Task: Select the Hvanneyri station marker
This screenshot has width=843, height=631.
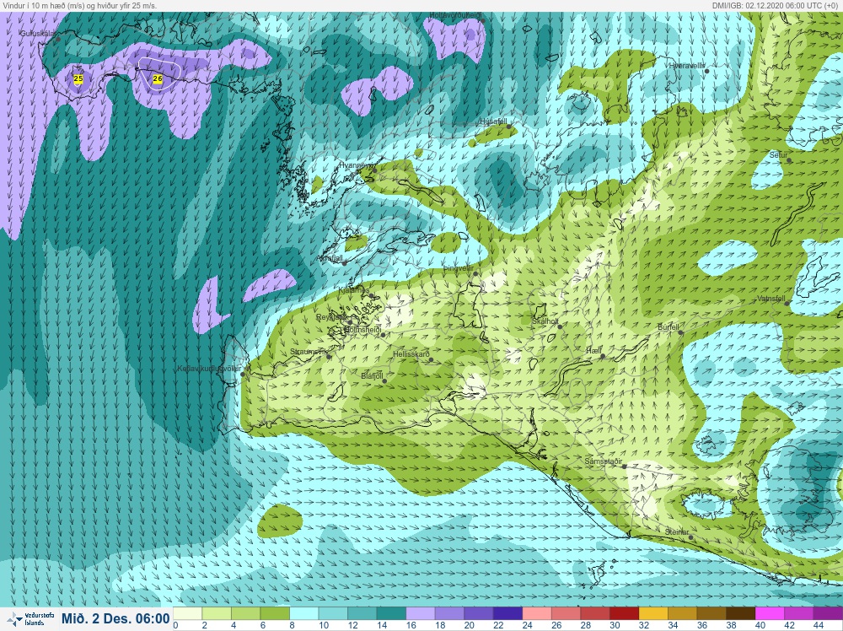Action: pos(375,170)
